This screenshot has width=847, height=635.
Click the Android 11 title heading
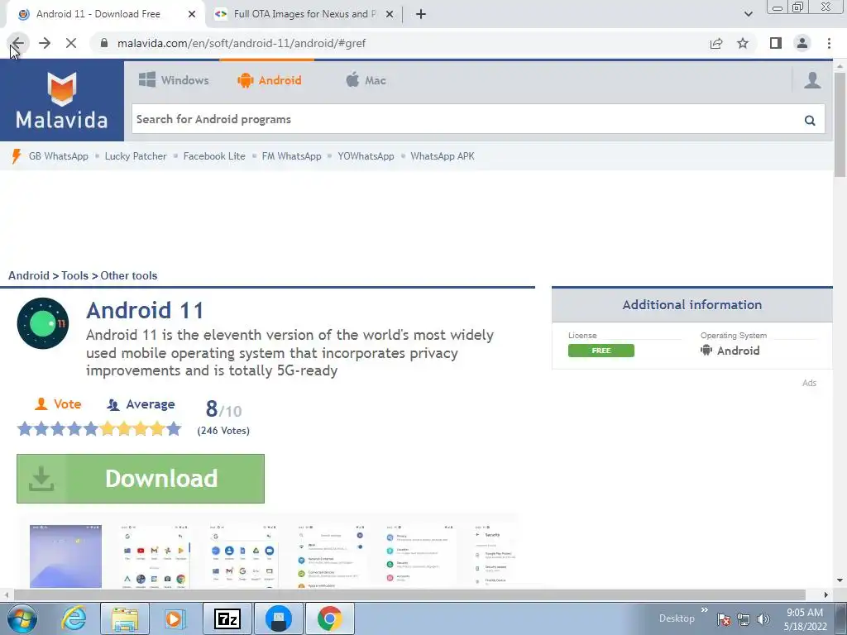coord(145,311)
